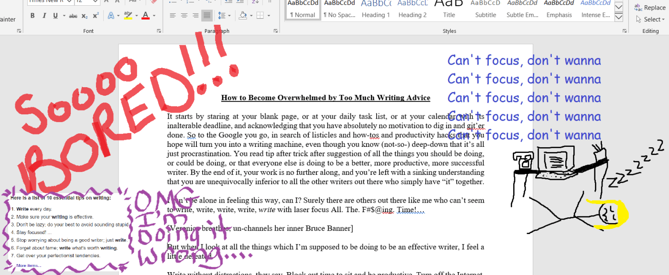Expand the Styles gallery more arrow
The height and width of the screenshot is (275, 669).
(x=619, y=18)
